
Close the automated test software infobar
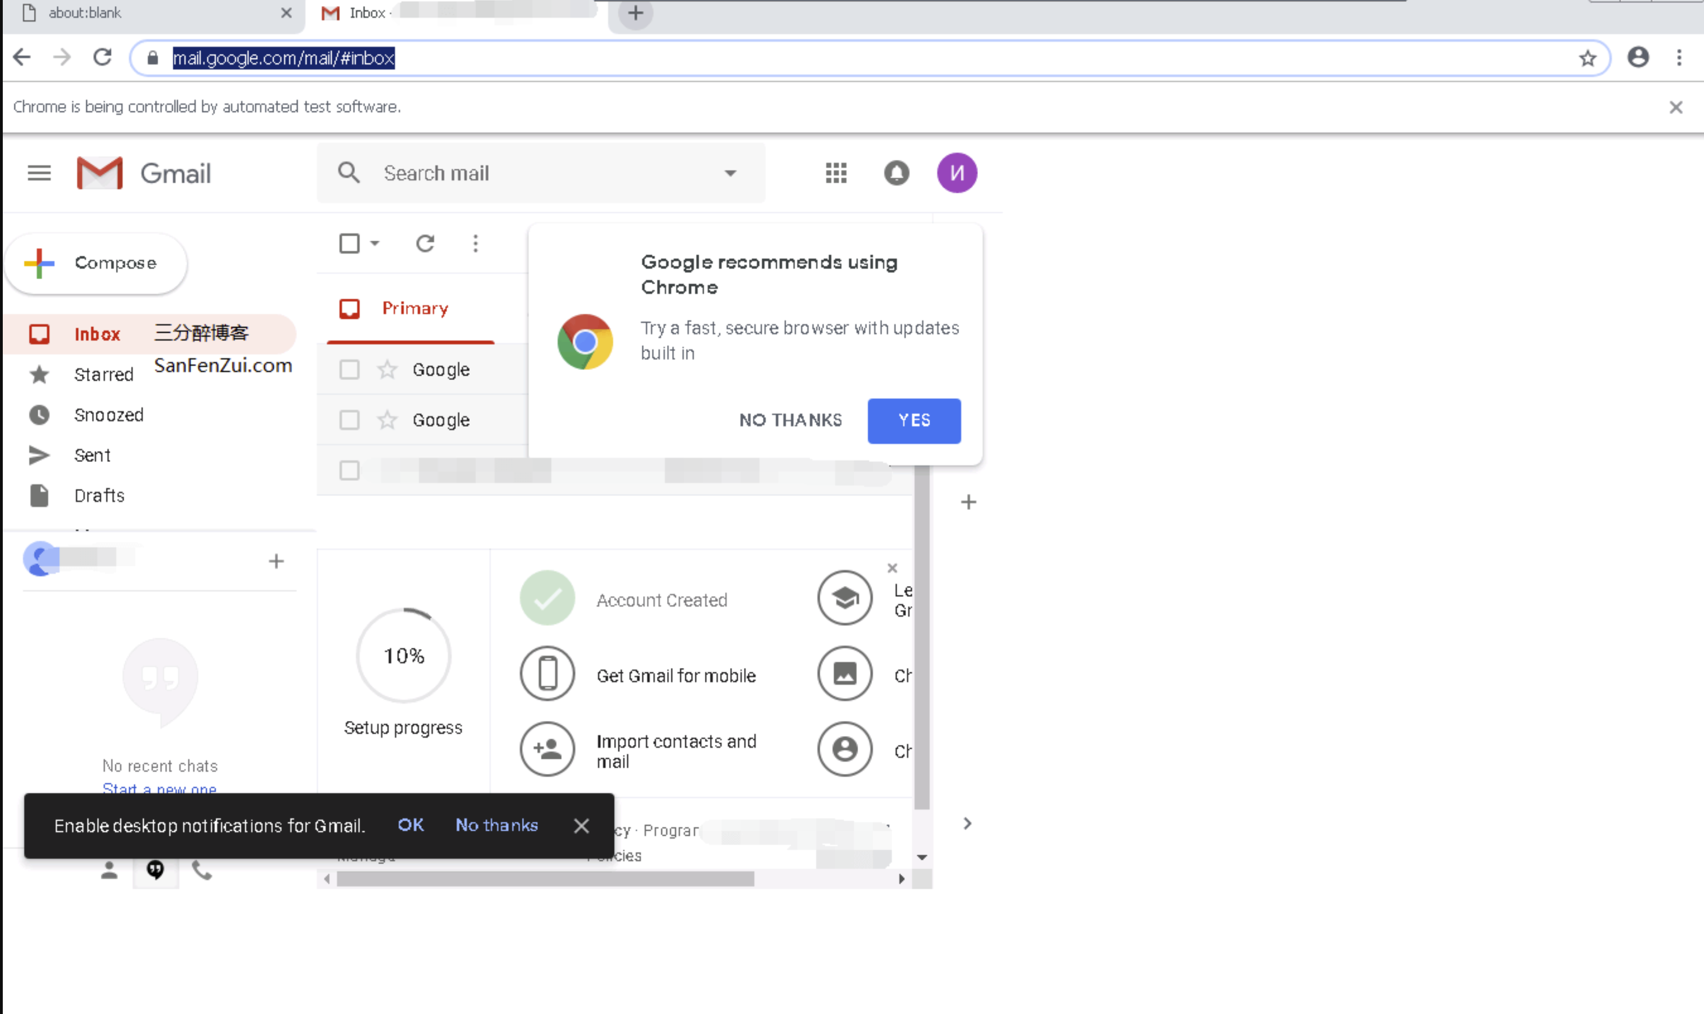1676,108
